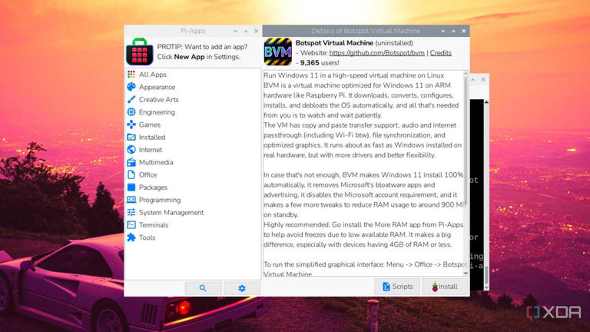This screenshot has height=332, width=590.
Task: Select the System Management category label
Action: point(171,212)
